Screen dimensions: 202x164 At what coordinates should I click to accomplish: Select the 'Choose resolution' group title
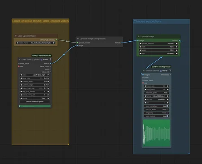coord(147,22)
